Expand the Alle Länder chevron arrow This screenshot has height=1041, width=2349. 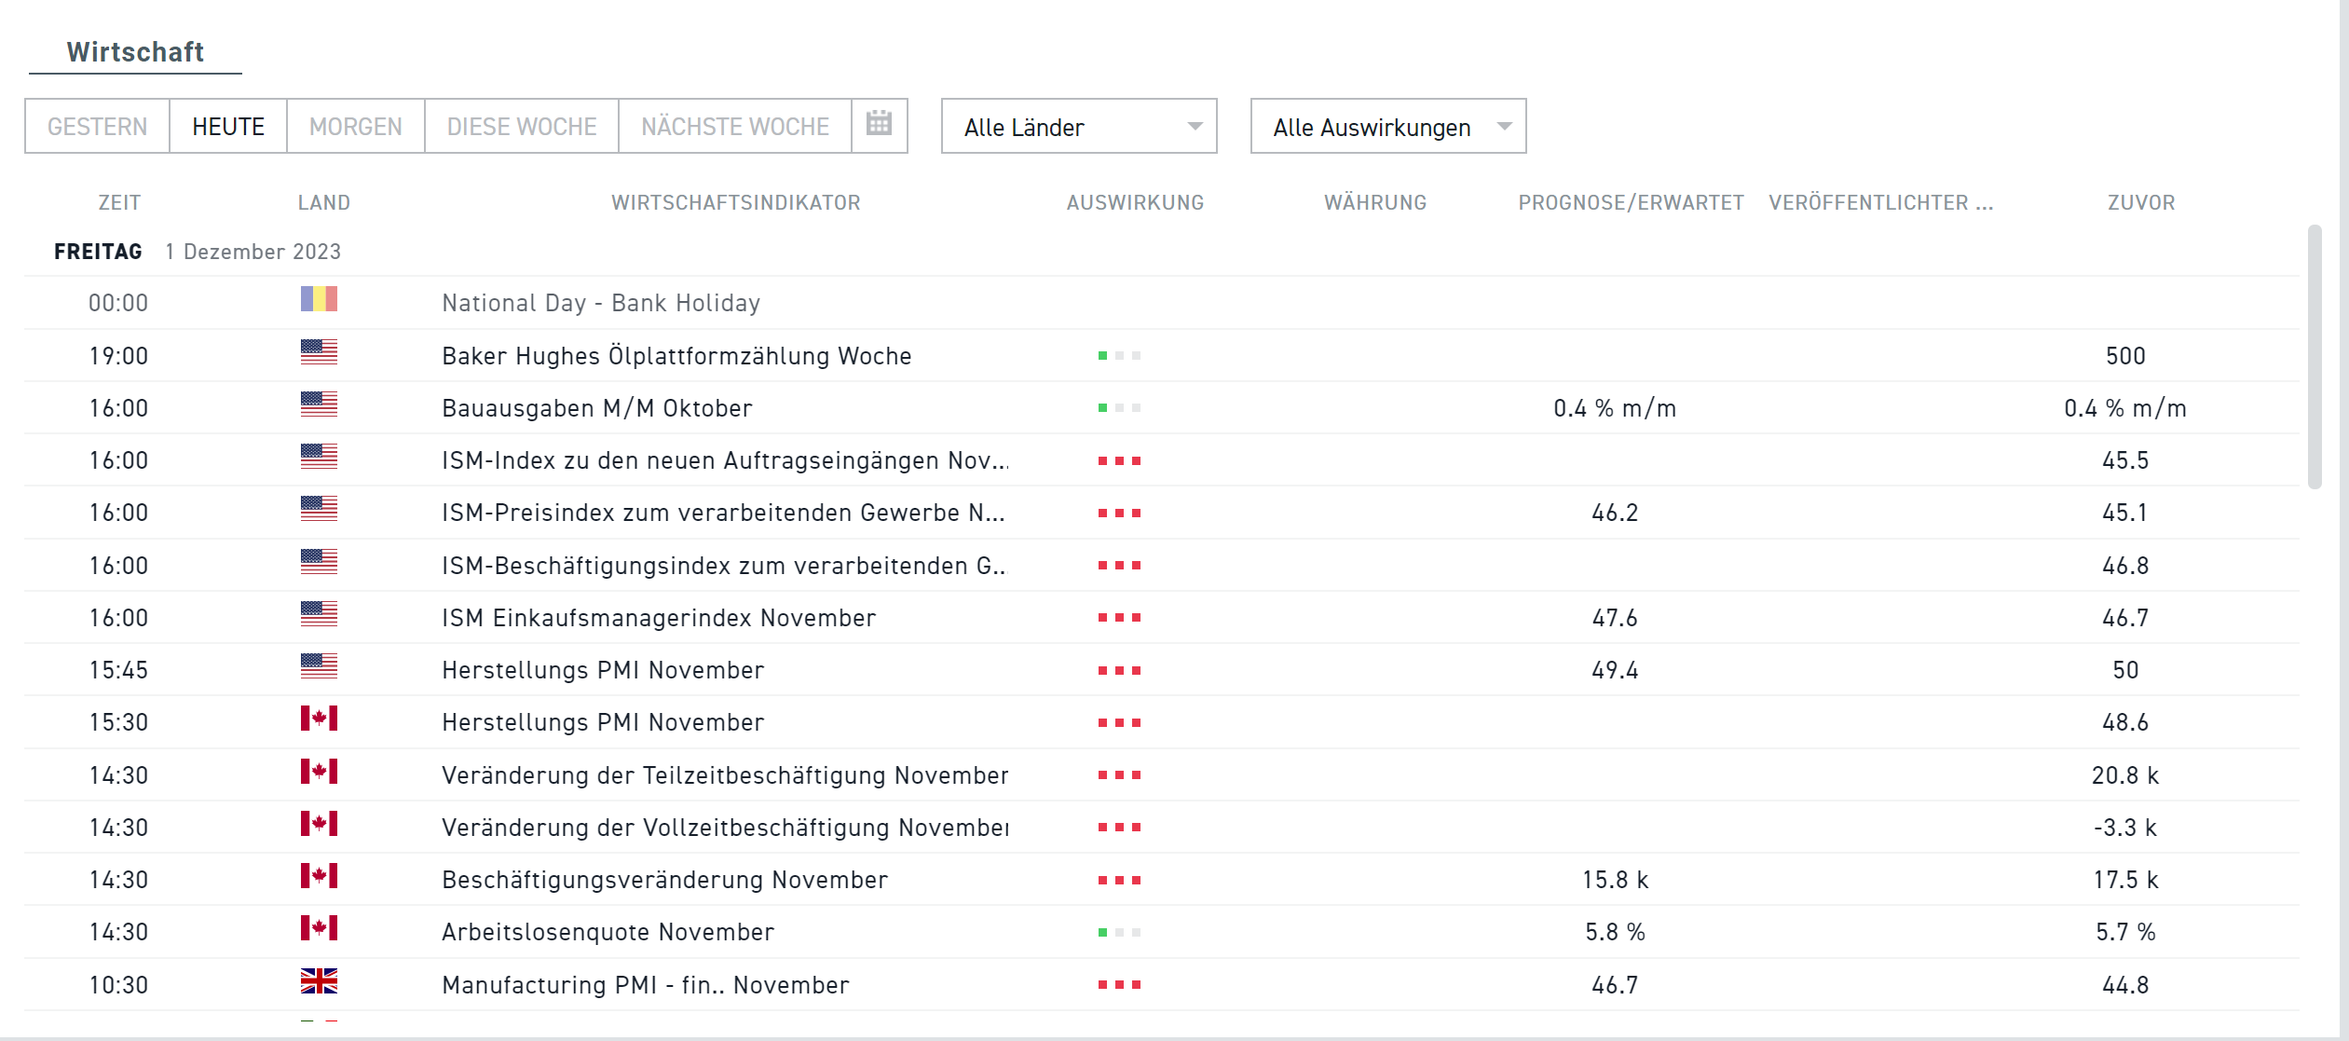tap(1195, 126)
